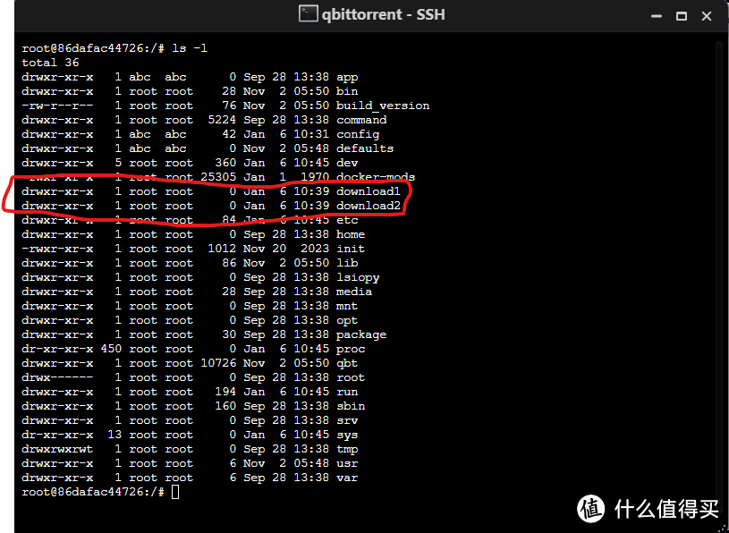The image size is (729, 533).
Task: Minimize the SSH terminal window
Action: click(x=656, y=15)
